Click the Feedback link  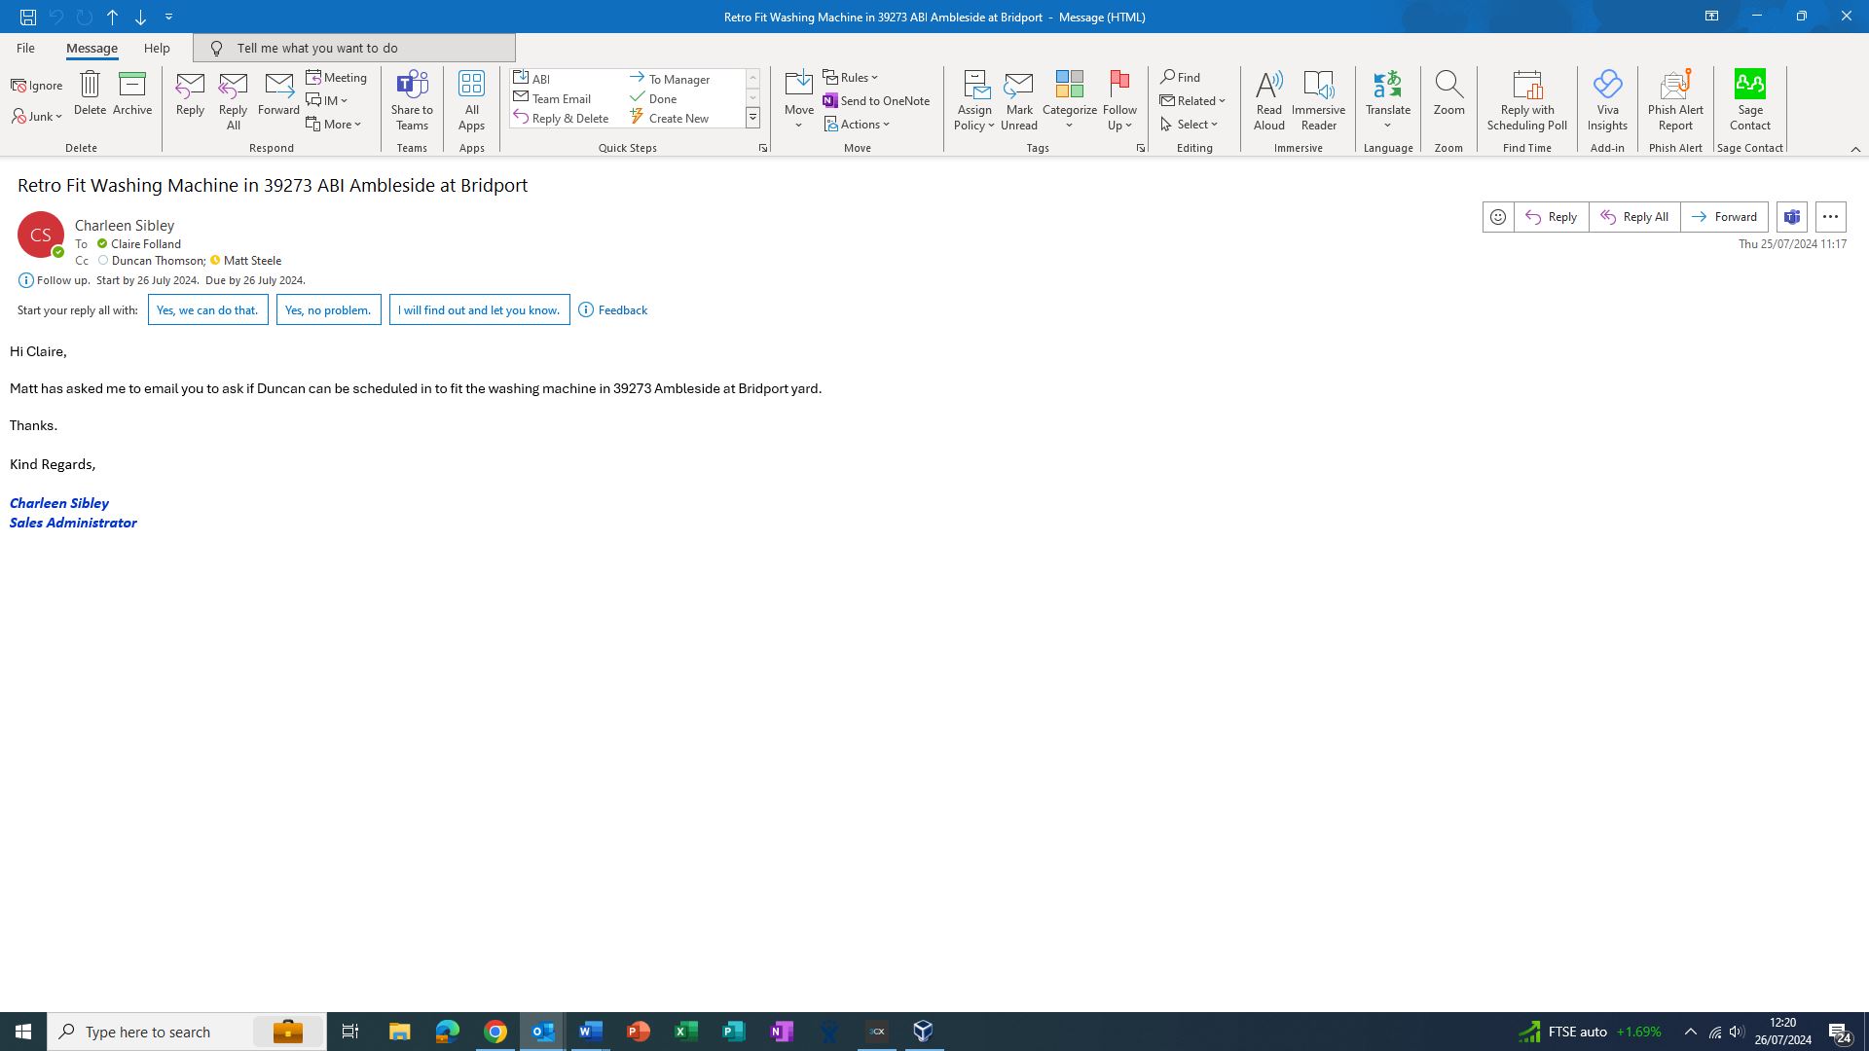(622, 310)
